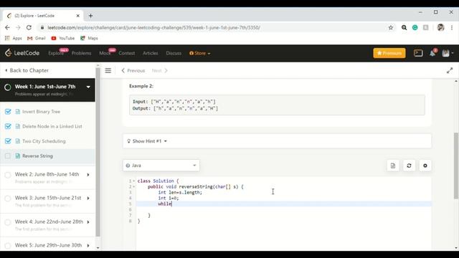Open Delete Node in a Linked List

[52, 126]
